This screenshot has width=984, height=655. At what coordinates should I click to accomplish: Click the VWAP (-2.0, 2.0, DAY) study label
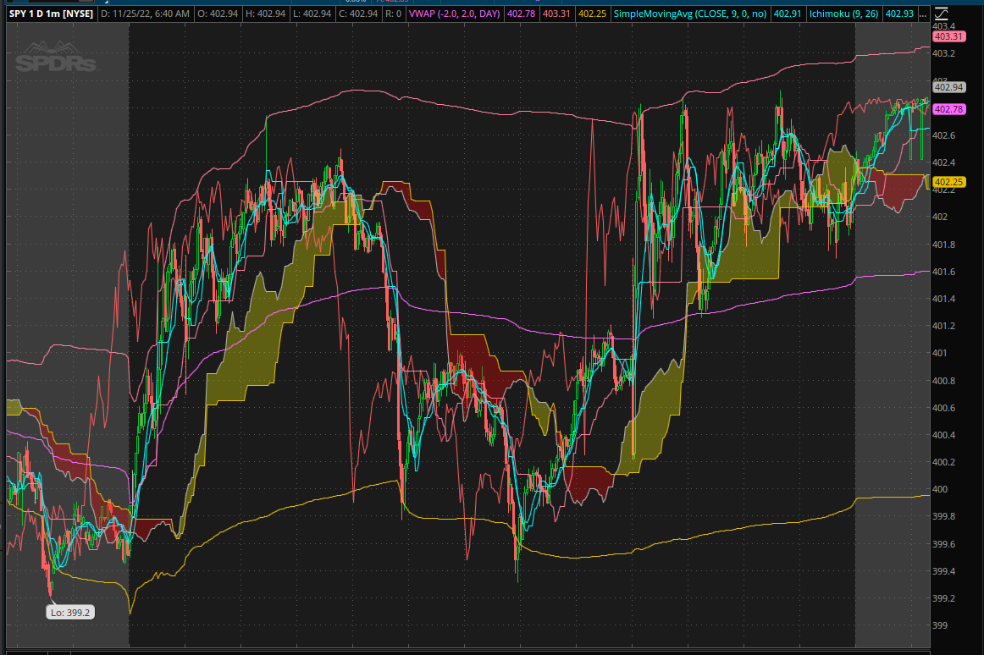click(455, 14)
